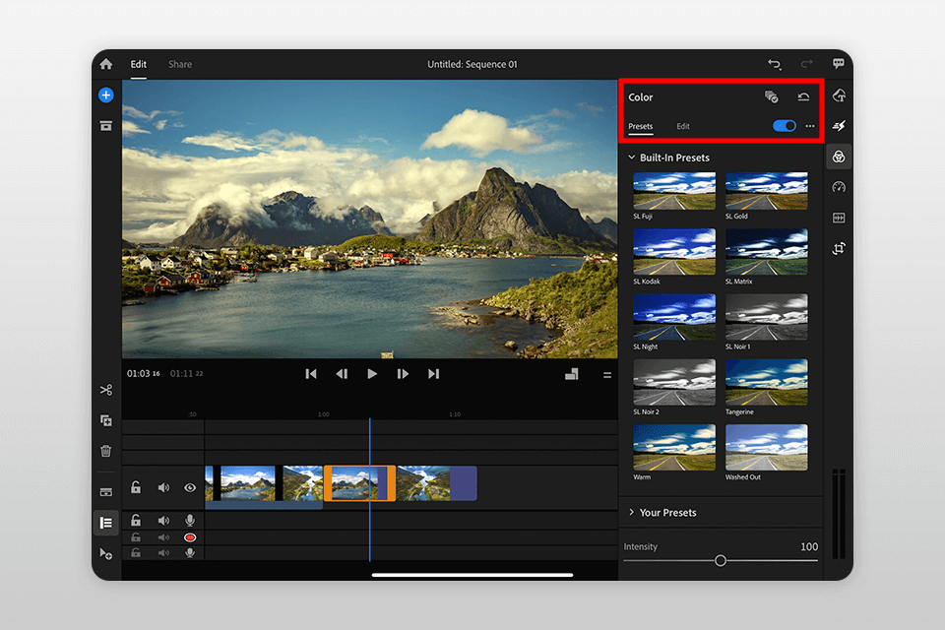The width and height of the screenshot is (945, 630).
Task: Delete selected clip with trash icon
Action: [106, 451]
